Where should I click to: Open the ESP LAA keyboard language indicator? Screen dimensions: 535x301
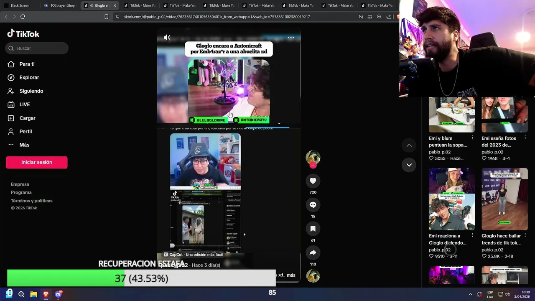490,294
